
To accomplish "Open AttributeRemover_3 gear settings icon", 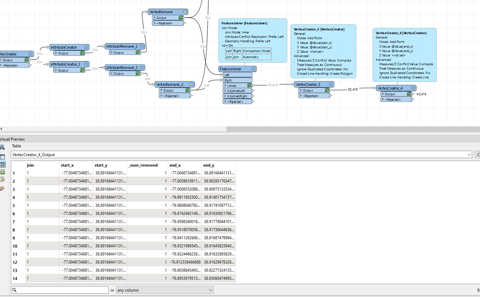I will (x=141, y=68).
